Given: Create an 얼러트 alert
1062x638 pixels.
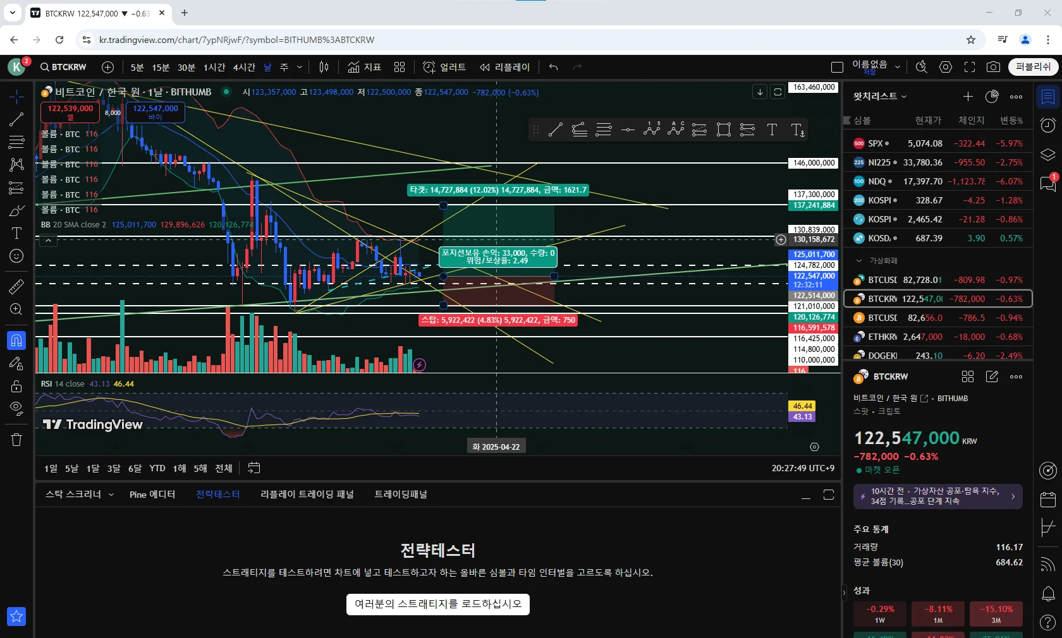Looking at the screenshot, I should (444, 67).
